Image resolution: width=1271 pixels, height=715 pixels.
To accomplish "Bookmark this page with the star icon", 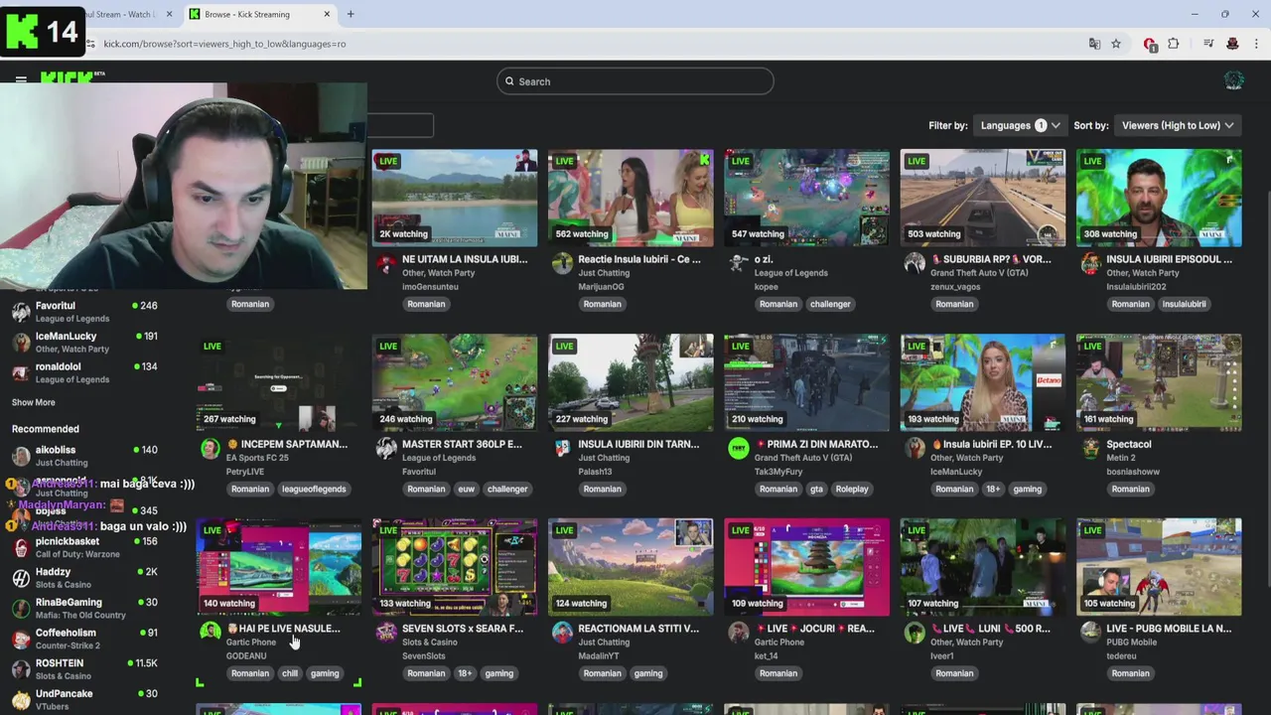I will pyautogui.click(x=1116, y=44).
